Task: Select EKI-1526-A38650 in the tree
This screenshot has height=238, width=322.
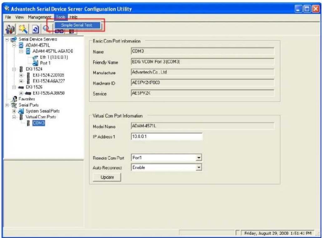Action: pos(49,93)
